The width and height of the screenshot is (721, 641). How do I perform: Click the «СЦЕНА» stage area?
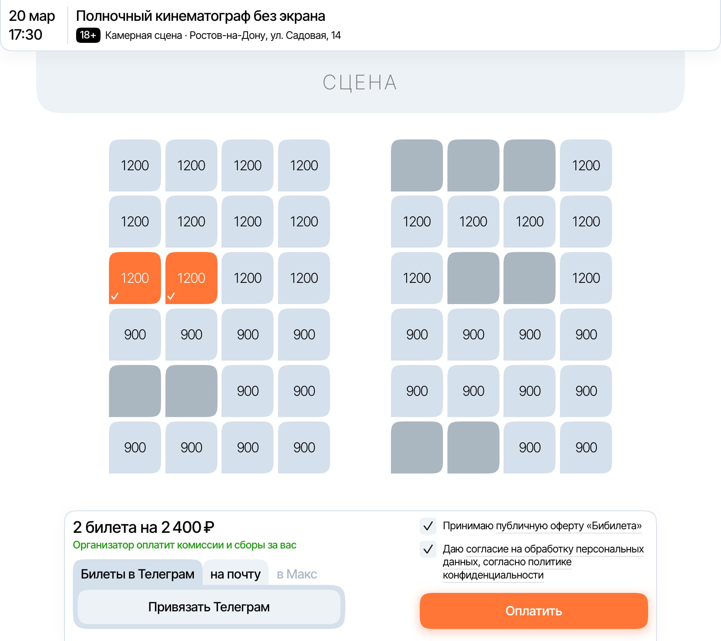tap(360, 83)
